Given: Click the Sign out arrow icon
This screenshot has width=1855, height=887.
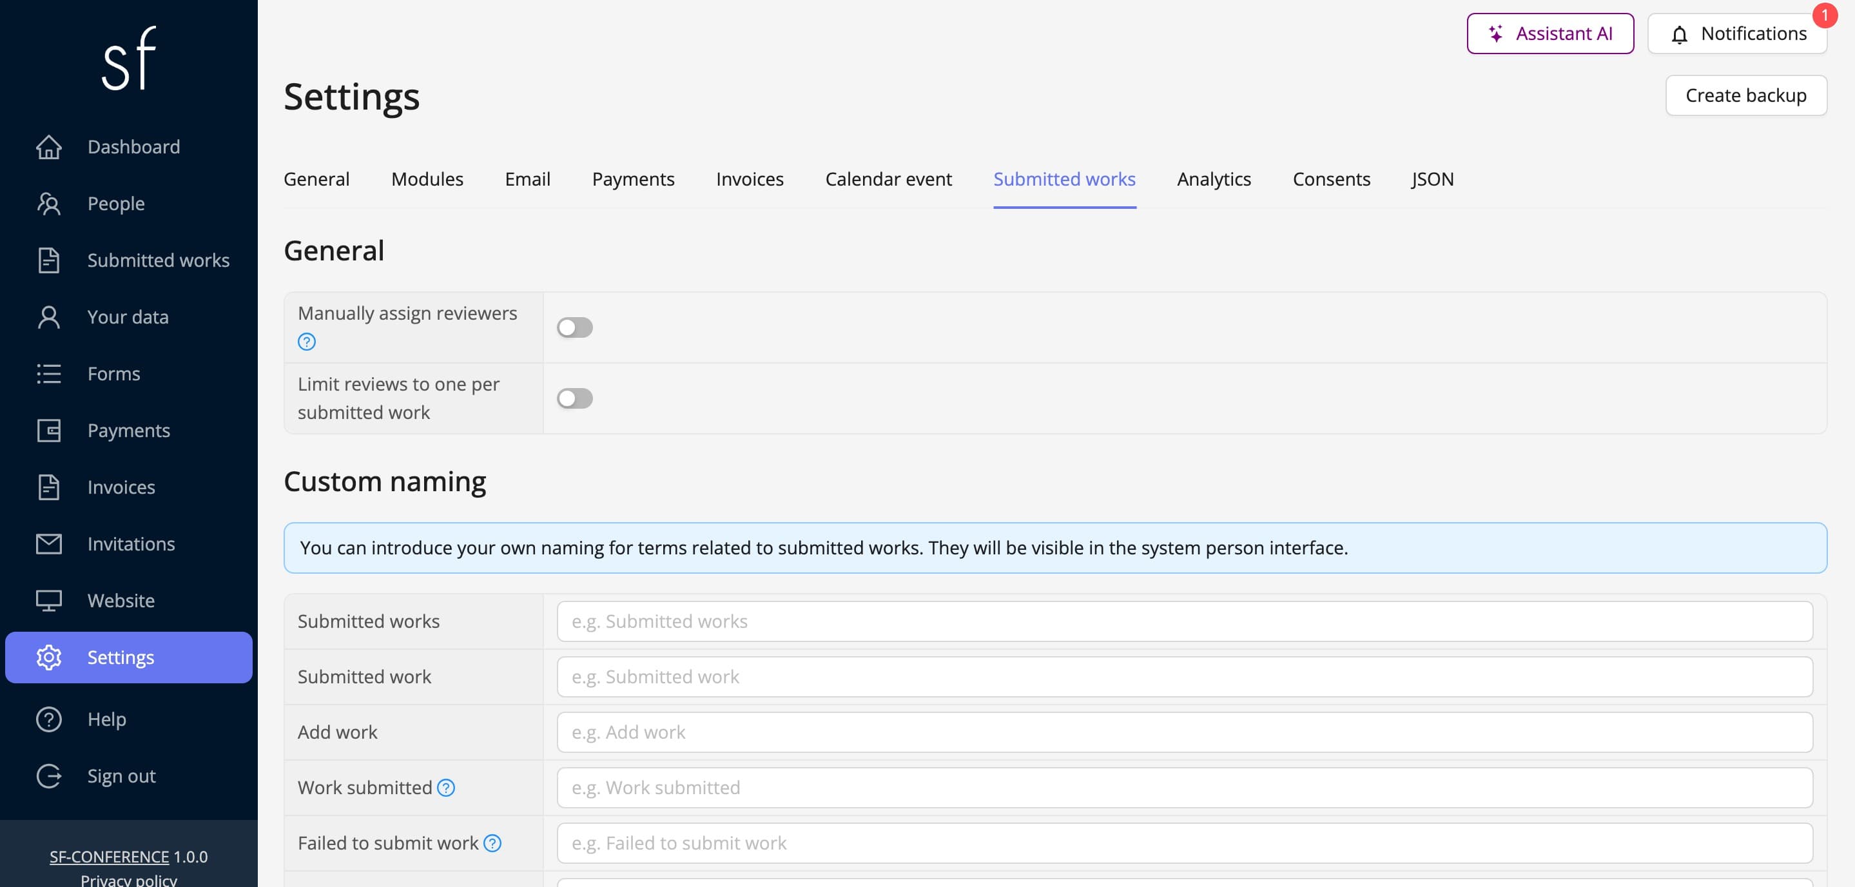Looking at the screenshot, I should coord(49,776).
